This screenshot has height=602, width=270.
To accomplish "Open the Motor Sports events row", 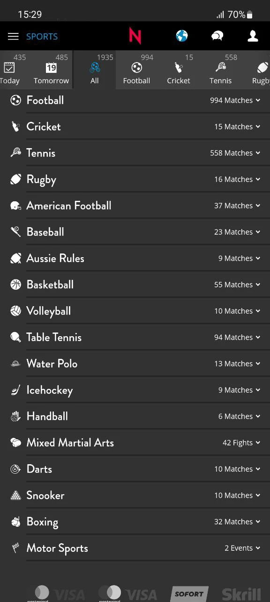I will coord(135,548).
